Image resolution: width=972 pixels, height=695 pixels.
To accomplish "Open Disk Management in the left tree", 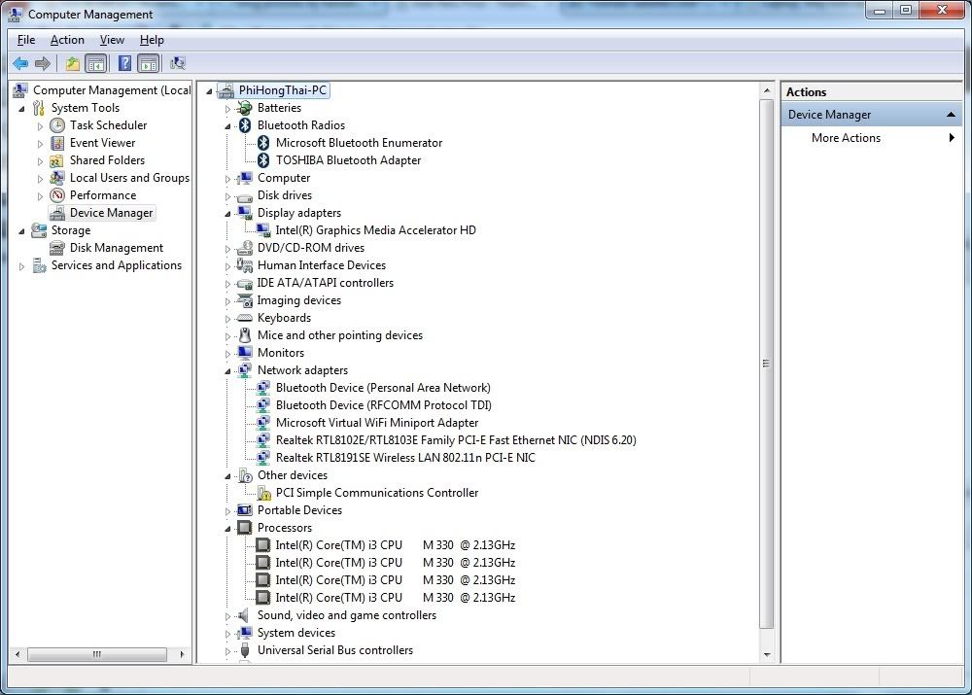I will point(116,248).
